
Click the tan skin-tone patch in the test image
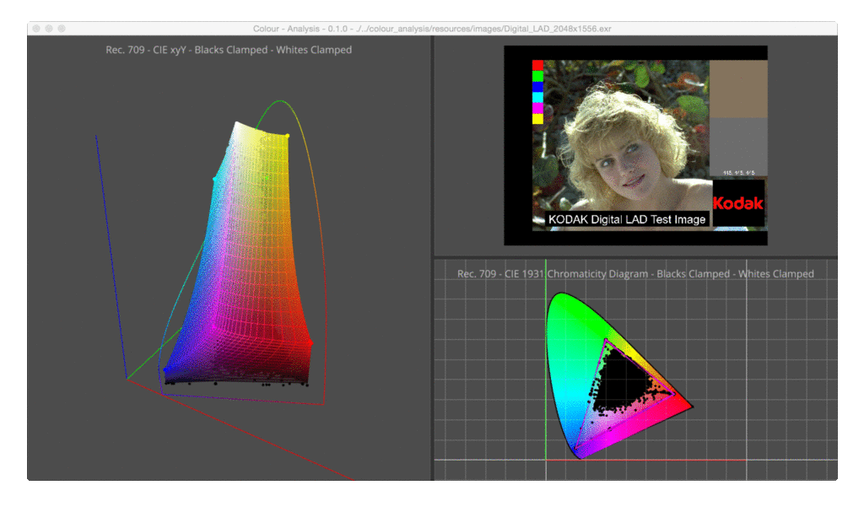738,88
